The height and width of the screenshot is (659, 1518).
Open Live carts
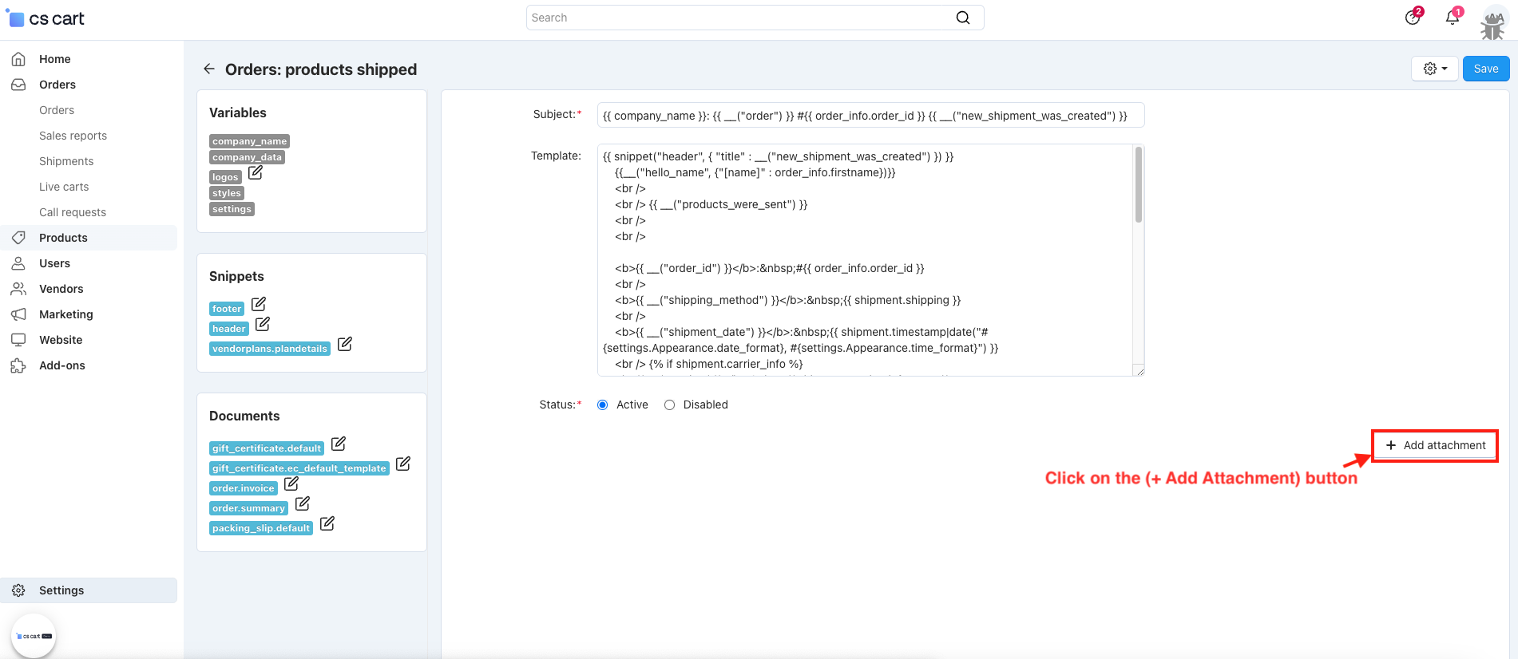pyautogui.click(x=64, y=187)
